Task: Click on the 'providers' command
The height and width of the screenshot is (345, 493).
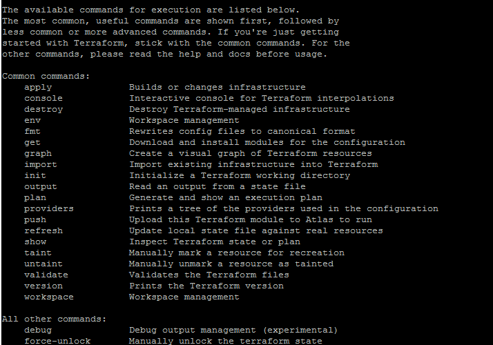Action: 49,209
